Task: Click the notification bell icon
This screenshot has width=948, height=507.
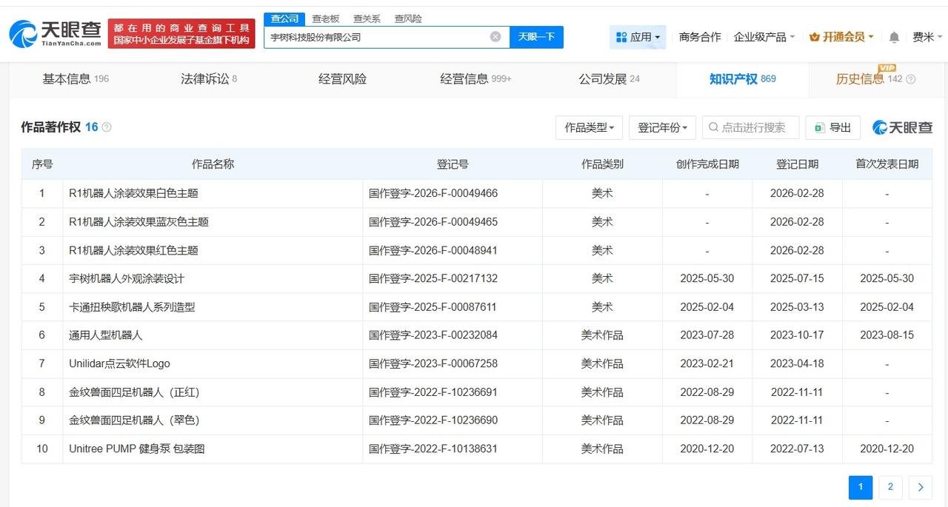Action: click(894, 36)
